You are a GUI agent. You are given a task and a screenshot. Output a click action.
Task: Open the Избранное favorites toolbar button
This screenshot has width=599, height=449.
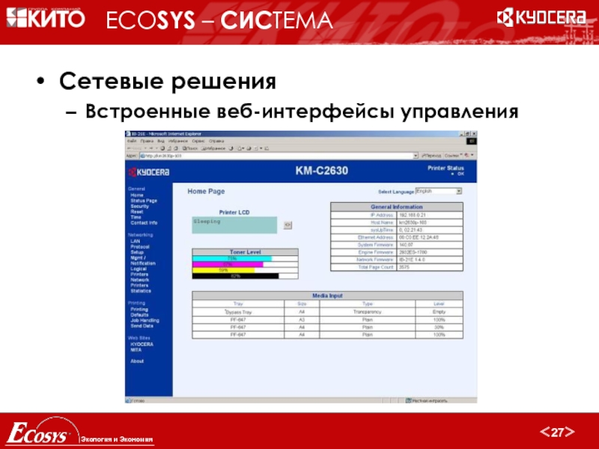coord(213,148)
